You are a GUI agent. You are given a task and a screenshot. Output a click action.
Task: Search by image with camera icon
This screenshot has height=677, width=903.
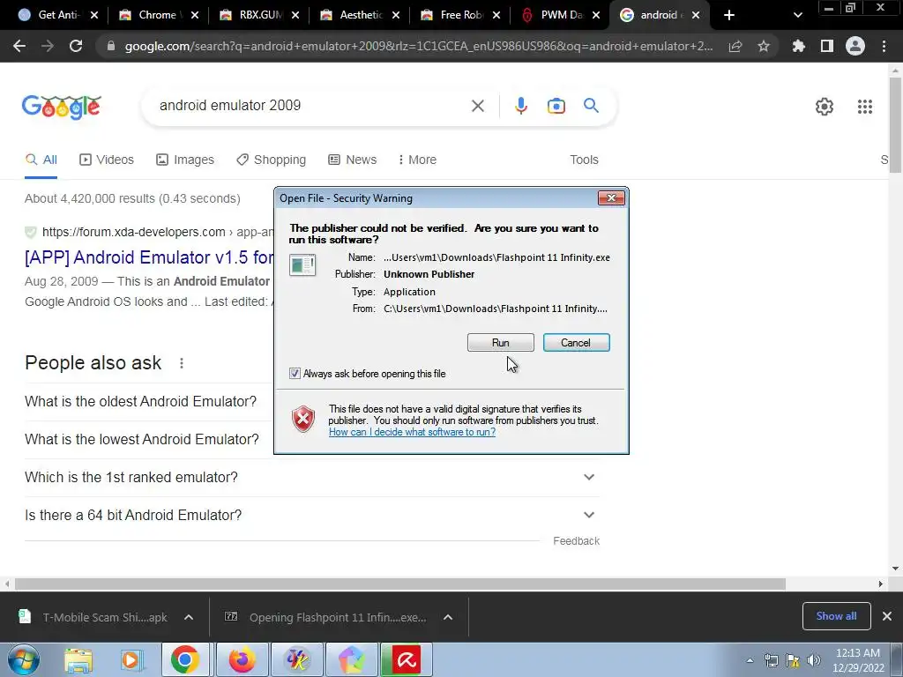pyautogui.click(x=556, y=106)
